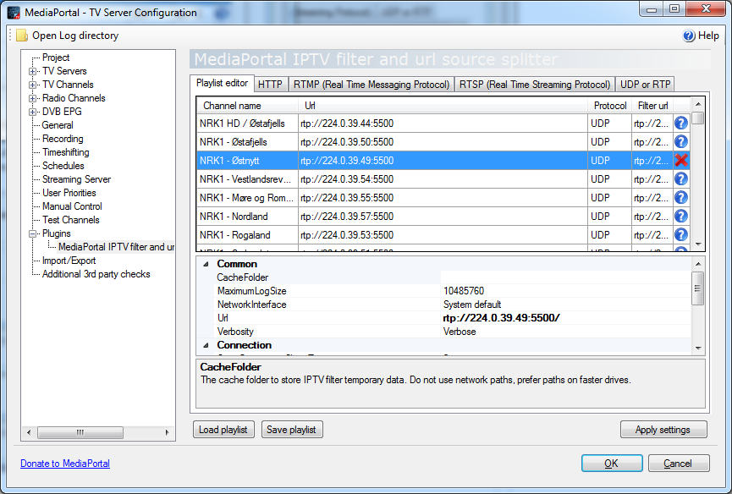This screenshot has height=494, width=732.
Task: Click the Filter url column header
Action: point(652,106)
